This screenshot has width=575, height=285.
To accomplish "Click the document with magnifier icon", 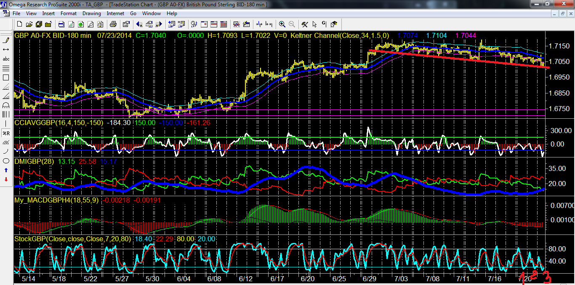I will pyautogui.click(x=91, y=24).
